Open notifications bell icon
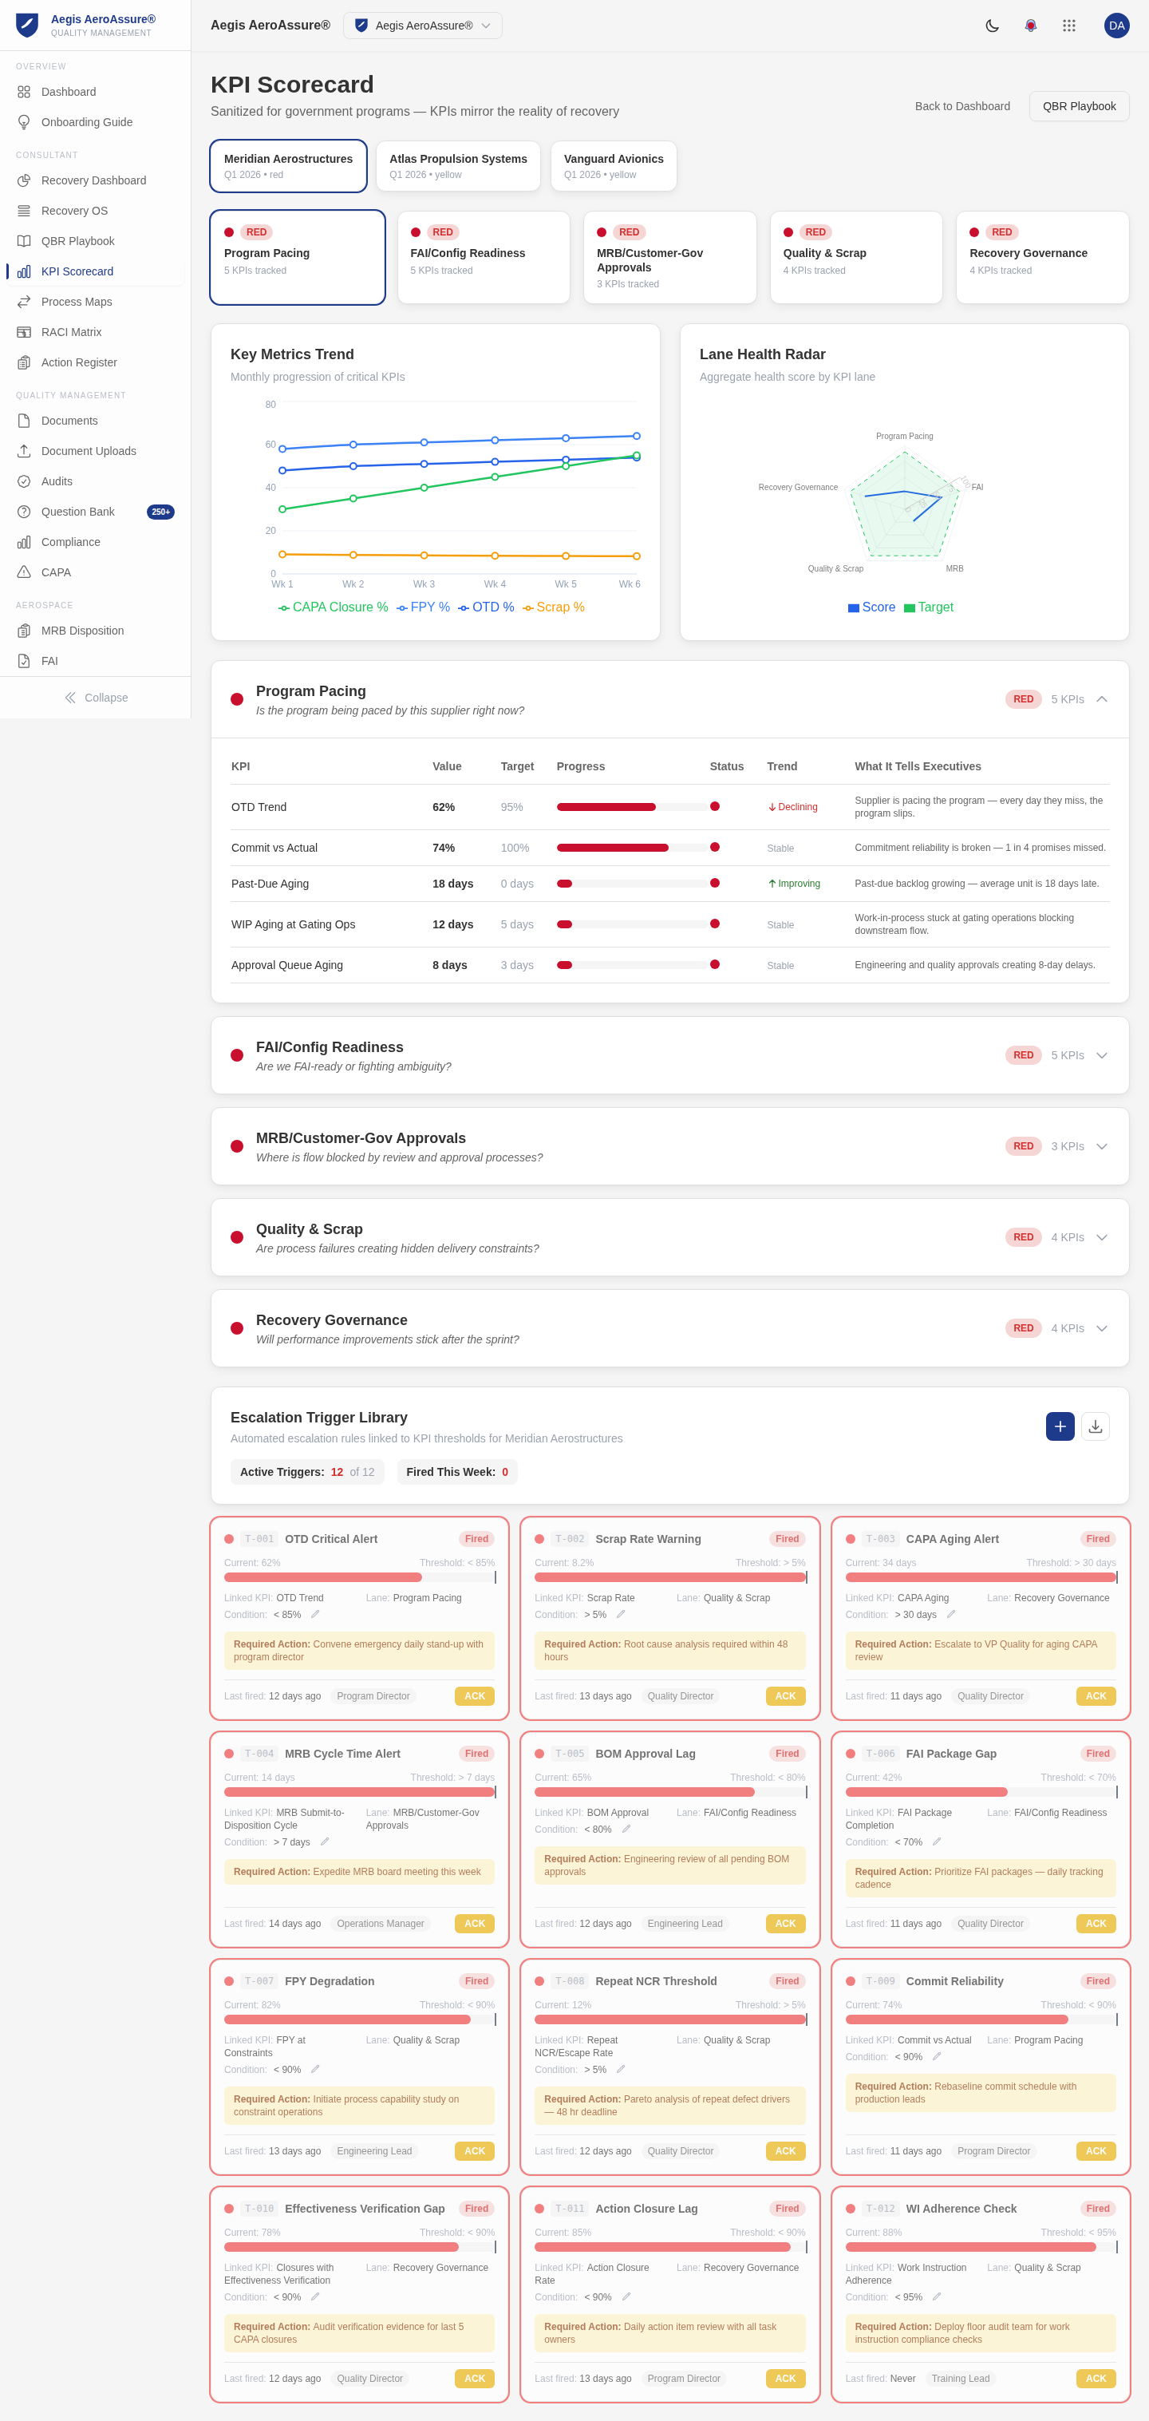 1031,26
